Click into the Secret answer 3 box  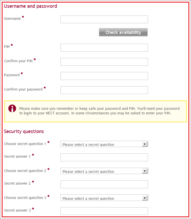tap(104, 211)
